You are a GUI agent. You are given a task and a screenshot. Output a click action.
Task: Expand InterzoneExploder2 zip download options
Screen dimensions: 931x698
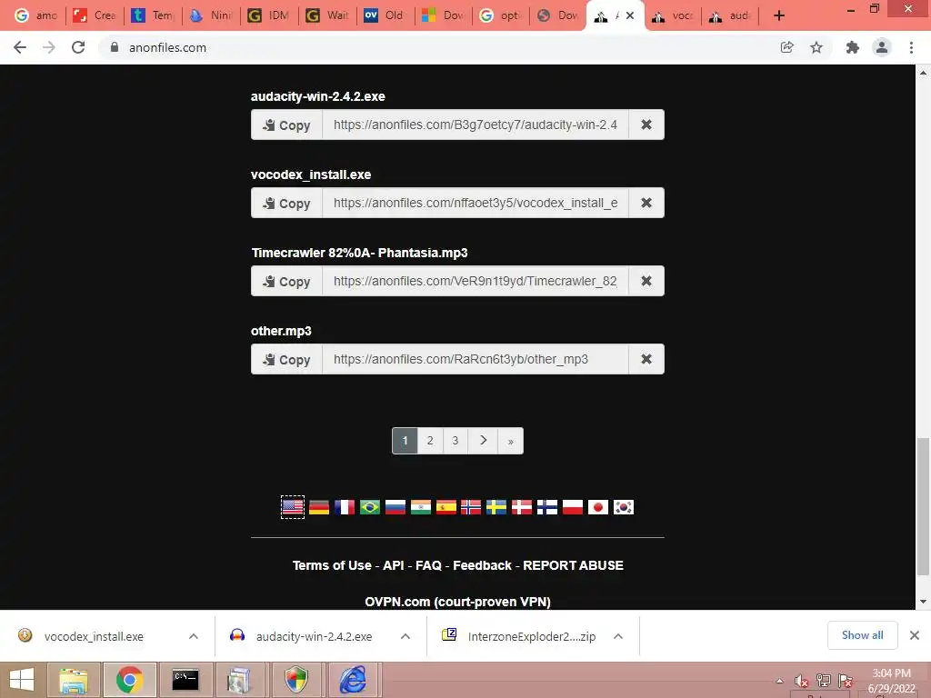coord(618,636)
